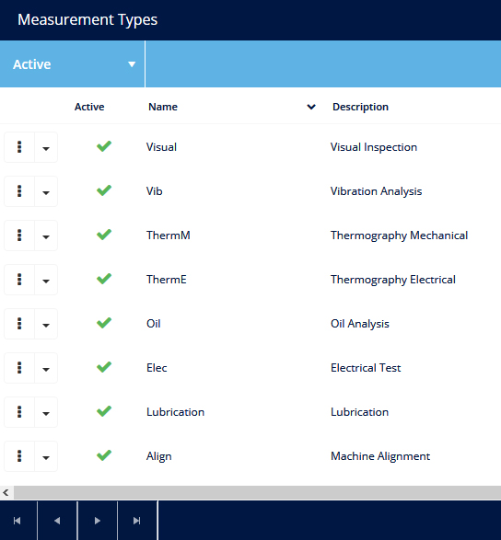The image size is (501, 540).
Task: Click the Description column header
Action: 360,107
